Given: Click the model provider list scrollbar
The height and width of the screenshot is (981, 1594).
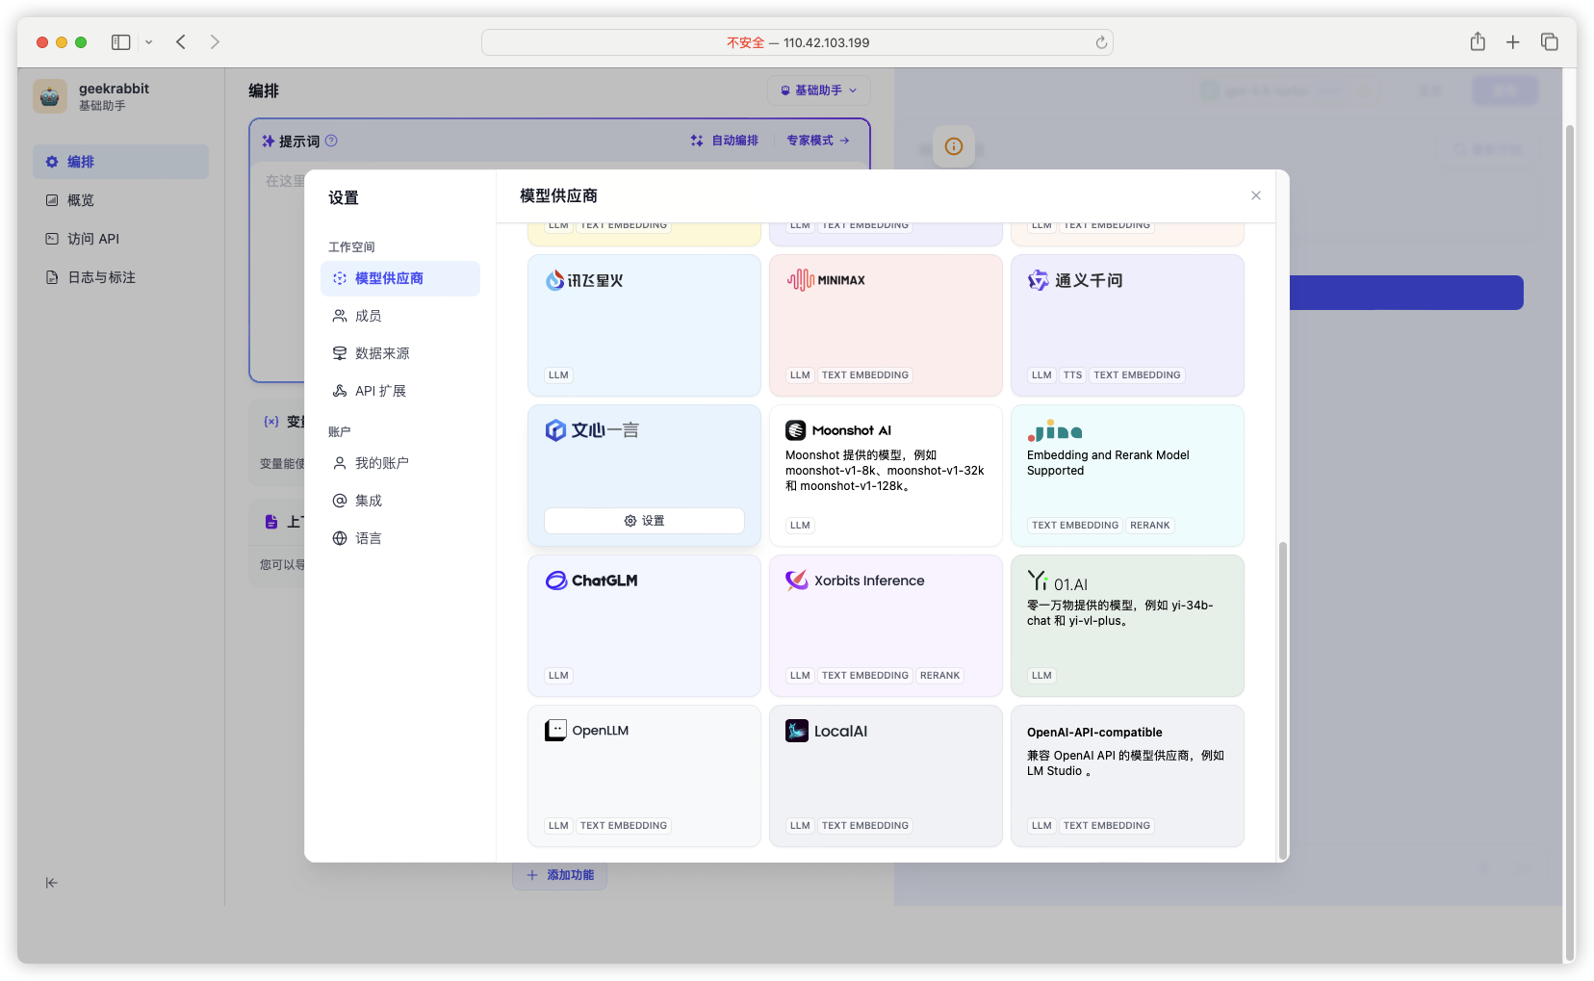Looking at the screenshot, I should click(1282, 699).
